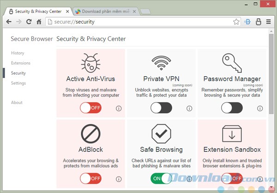Screen dimensions: 277x193
Task: Click the lock icon in browser toolbar
Action: click(258, 21)
